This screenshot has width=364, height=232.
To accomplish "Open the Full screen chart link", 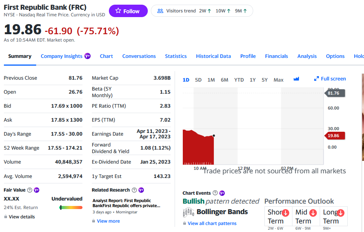I will click(330, 79).
